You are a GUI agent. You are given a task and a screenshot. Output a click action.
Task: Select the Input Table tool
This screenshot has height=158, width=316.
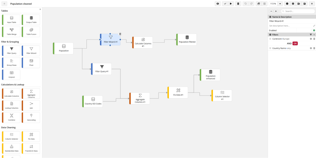[11, 20]
